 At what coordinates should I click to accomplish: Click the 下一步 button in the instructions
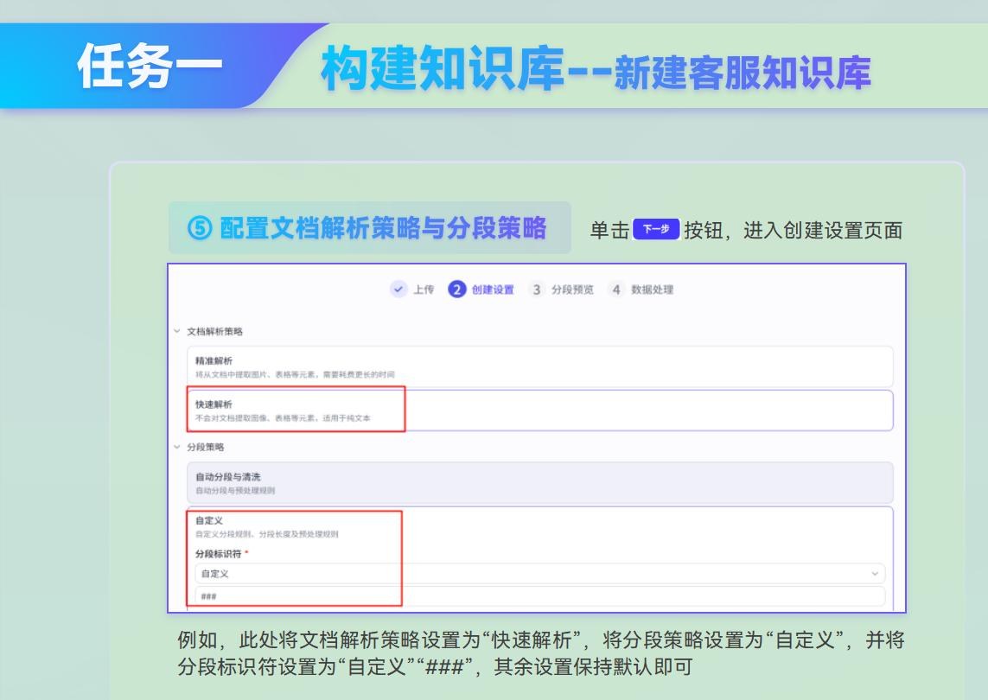pyautogui.click(x=656, y=229)
